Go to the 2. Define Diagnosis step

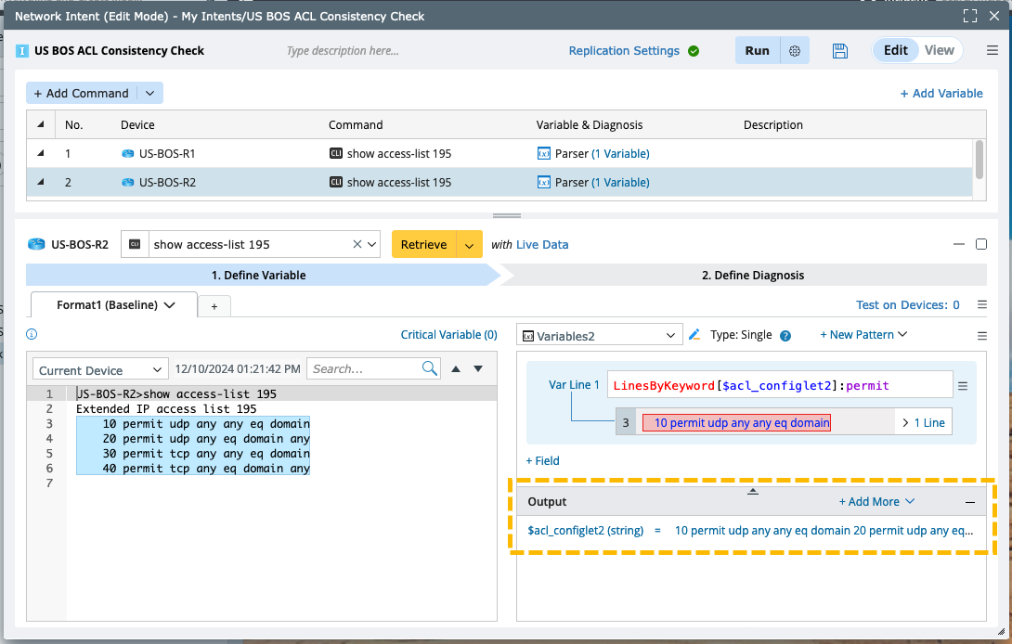pyautogui.click(x=752, y=275)
